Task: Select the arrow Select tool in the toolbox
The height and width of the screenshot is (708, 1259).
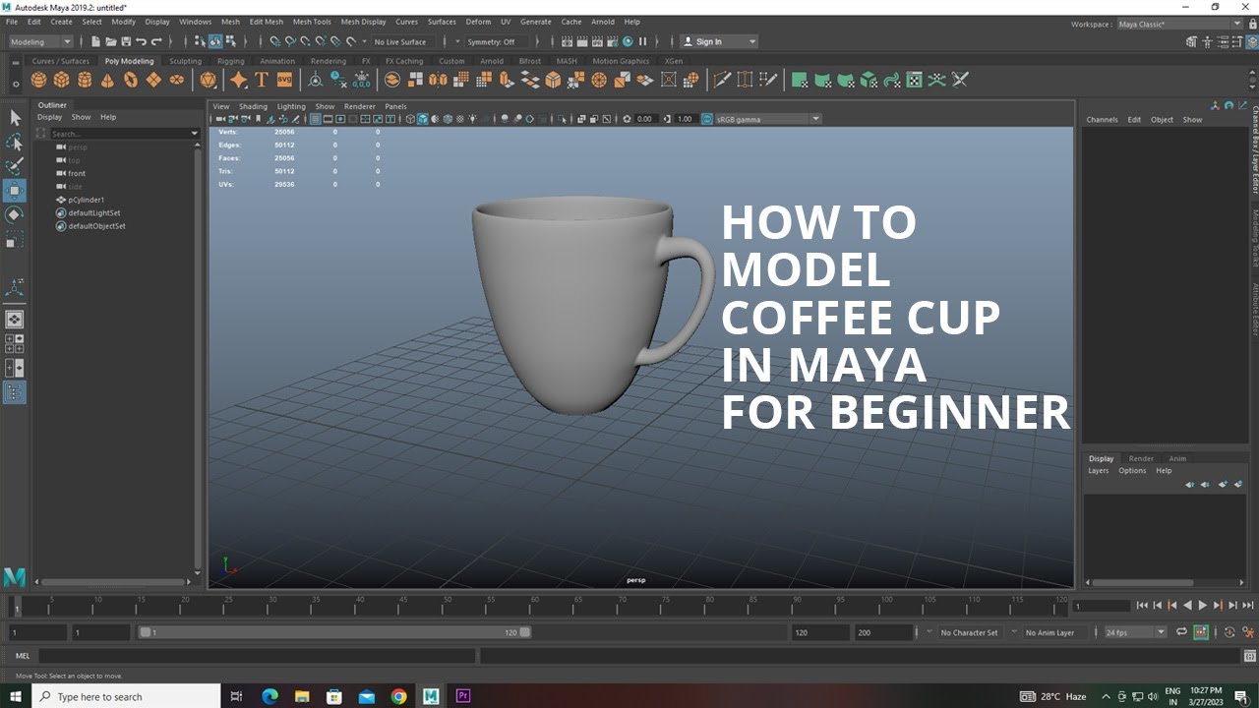Action: 15,118
